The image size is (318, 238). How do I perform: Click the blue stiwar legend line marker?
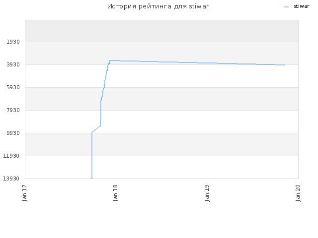click(286, 7)
